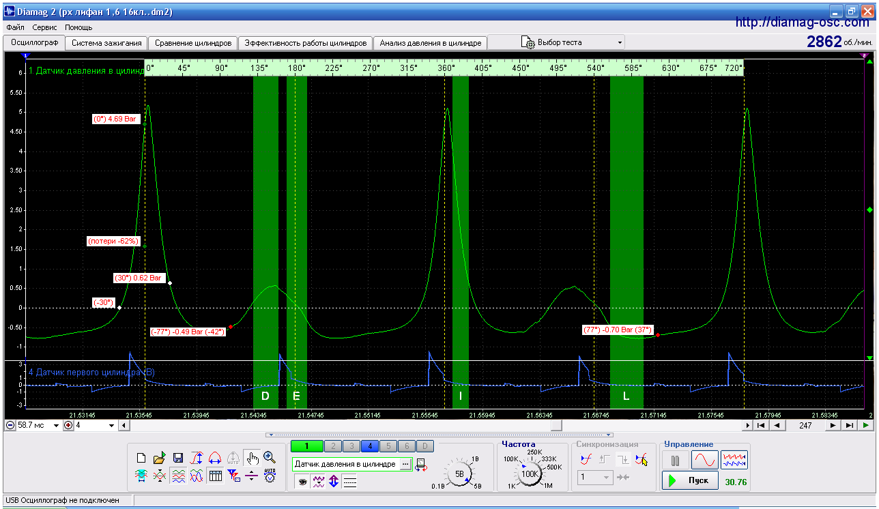Click the pause button

tap(676, 461)
